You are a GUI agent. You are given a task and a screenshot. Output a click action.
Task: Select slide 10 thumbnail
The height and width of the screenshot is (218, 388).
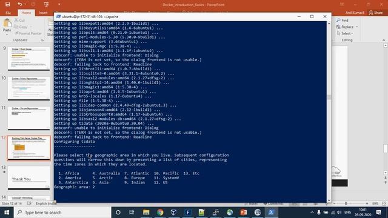point(28,88)
